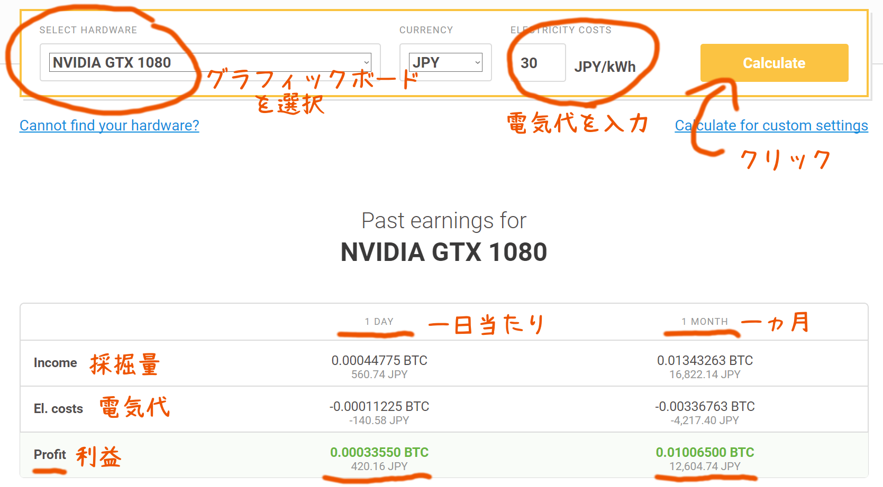Viewport: 883px width, 487px height.
Task: Click the Income row label
Action: [x=56, y=363]
